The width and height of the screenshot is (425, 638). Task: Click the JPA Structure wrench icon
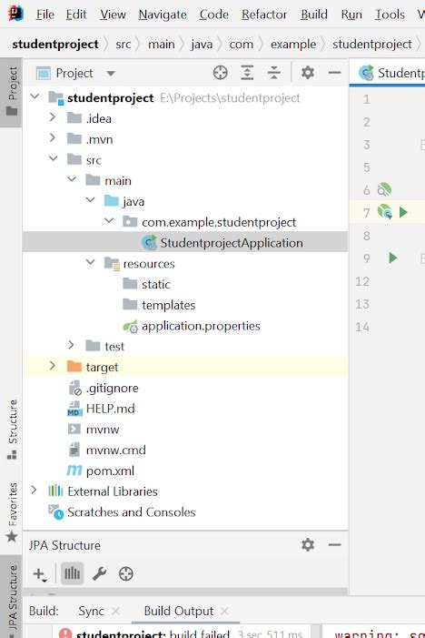99,573
